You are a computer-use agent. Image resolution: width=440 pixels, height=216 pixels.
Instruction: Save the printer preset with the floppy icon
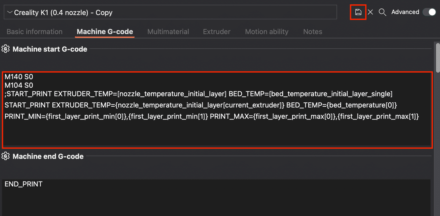click(x=358, y=12)
